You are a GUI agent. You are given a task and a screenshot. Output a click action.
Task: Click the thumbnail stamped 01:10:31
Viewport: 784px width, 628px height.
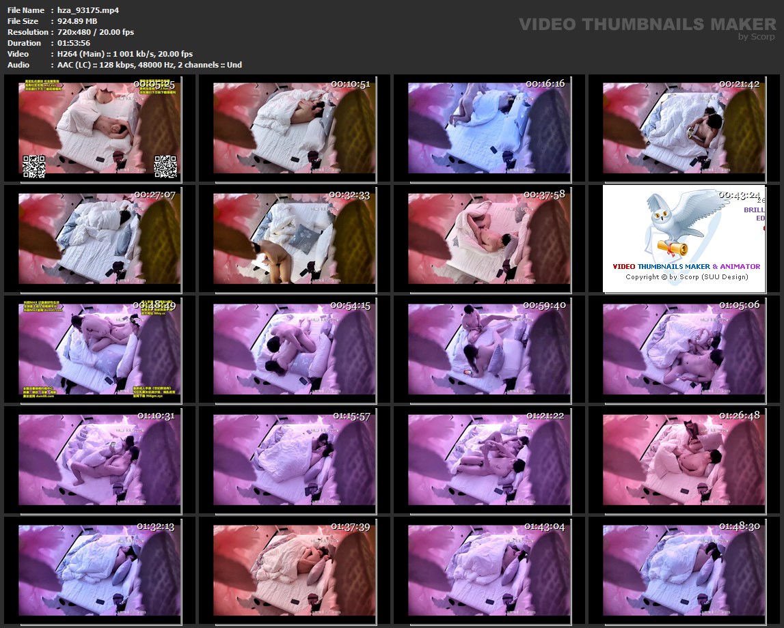pos(100,460)
